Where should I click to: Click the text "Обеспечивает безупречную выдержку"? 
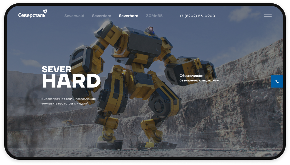pos(199,78)
